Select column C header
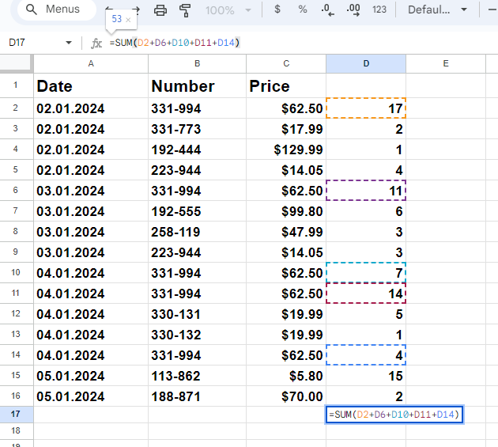 point(286,63)
